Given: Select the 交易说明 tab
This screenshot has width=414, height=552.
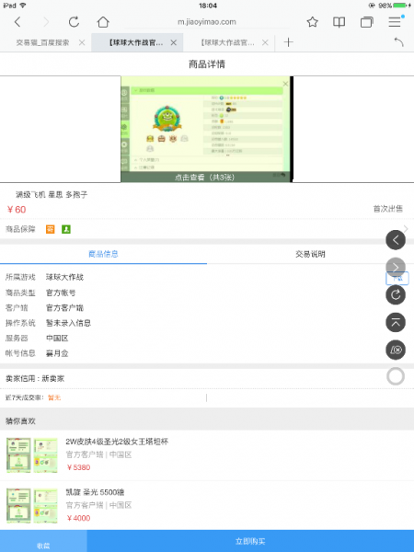Looking at the screenshot, I should coord(310,254).
